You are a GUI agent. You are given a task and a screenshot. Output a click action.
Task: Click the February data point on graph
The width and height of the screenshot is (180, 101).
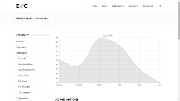[79, 66]
